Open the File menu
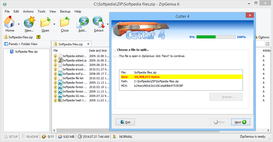Image resolution: width=273 pixels, height=142 pixels. pyautogui.click(x=7, y=11)
